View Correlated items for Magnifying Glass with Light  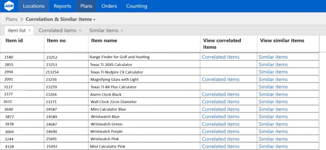pyautogui.click(x=221, y=79)
